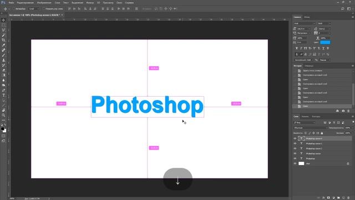Select the Blur tool
The image size is (355, 200).
click(x=3, y=80)
